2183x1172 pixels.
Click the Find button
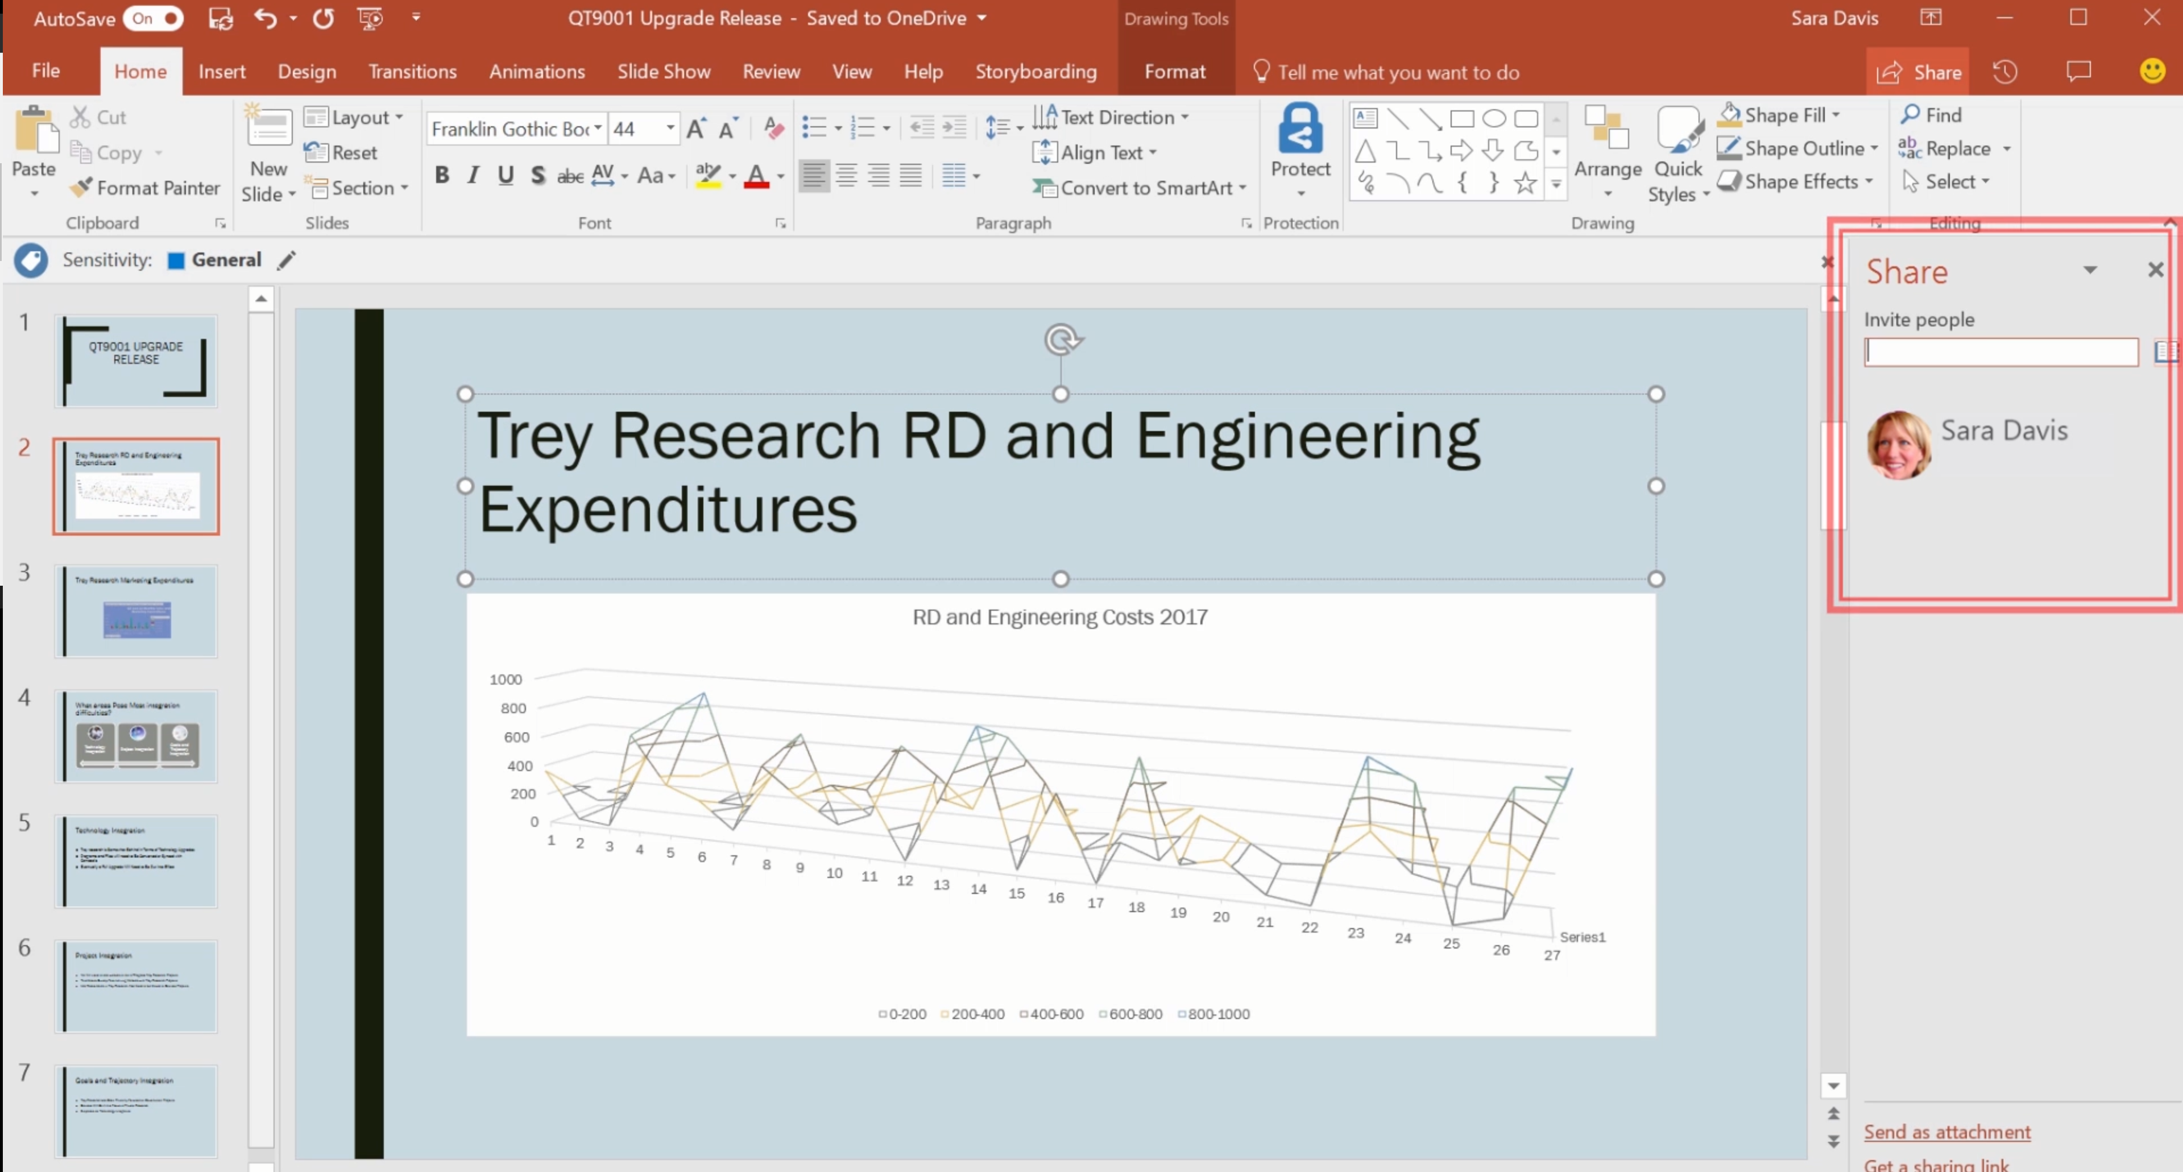(1931, 114)
